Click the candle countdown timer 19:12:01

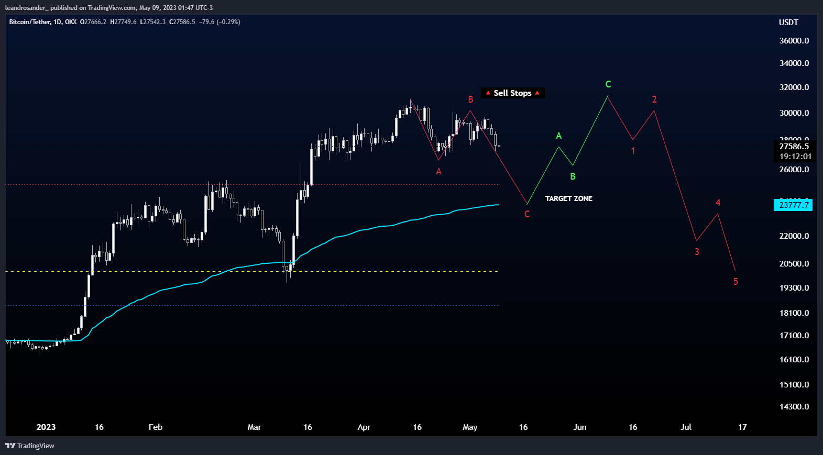coord(795,157)
